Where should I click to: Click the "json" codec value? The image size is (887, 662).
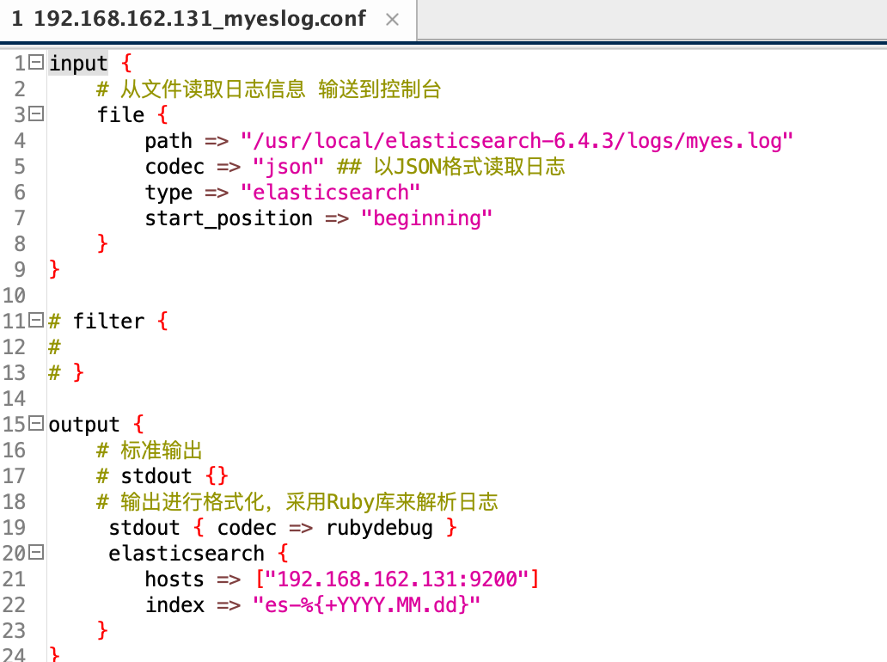coord(289,167)
